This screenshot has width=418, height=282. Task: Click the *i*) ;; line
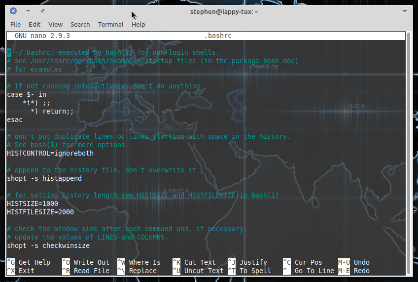(x=36, y=103)
